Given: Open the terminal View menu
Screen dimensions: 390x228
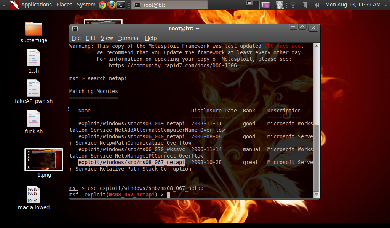Looking at the screenshot, I should pos(107,38).
